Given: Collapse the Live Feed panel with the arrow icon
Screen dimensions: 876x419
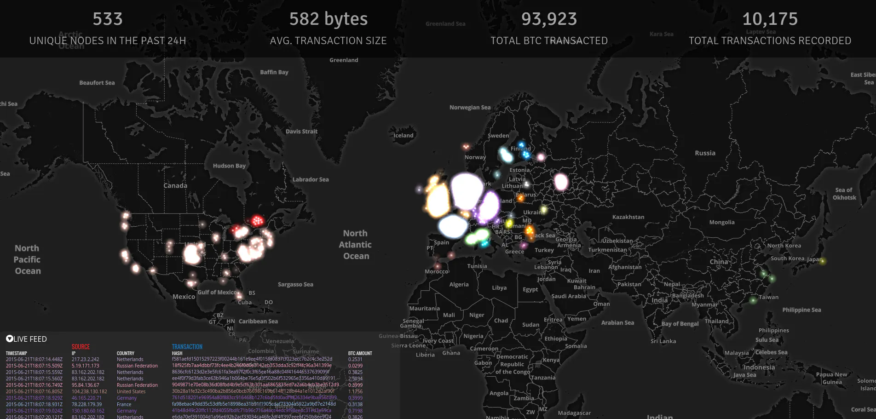Looking at the screenshot, I should [x=9, y=339].
